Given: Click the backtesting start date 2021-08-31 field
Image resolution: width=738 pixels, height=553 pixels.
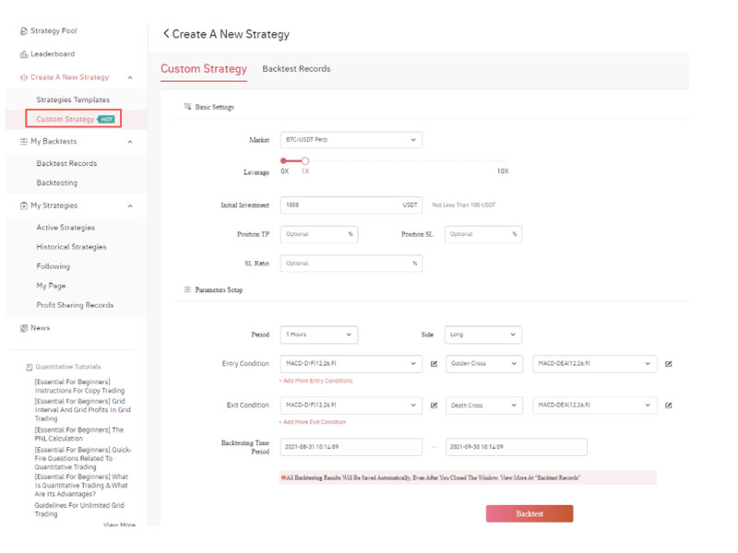Looking at the screenshot, I should pos(351,447).
